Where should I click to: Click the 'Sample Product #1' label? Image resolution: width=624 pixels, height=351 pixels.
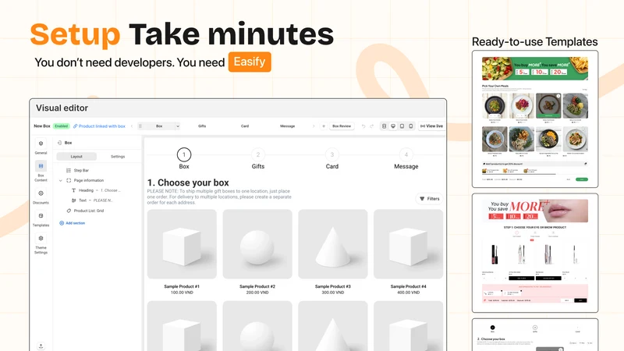182,286
